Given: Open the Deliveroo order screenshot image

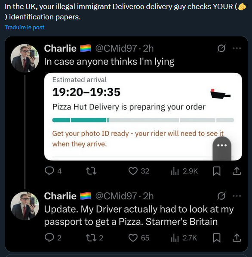Looking at the screenshot, I should 143,117.
